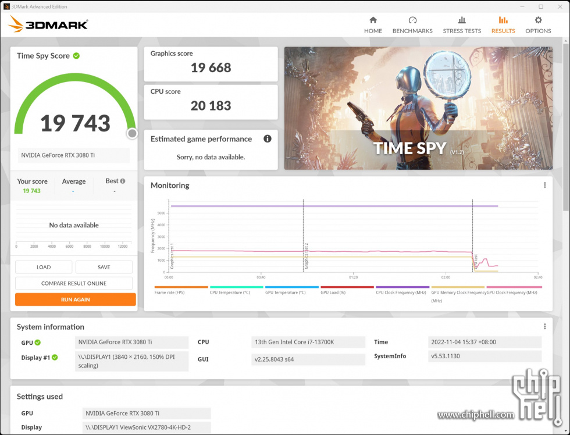This screenshot has height=435, width=570.
Task: Click the CPU test marker in chart
Action: click(x=476, y=262)
